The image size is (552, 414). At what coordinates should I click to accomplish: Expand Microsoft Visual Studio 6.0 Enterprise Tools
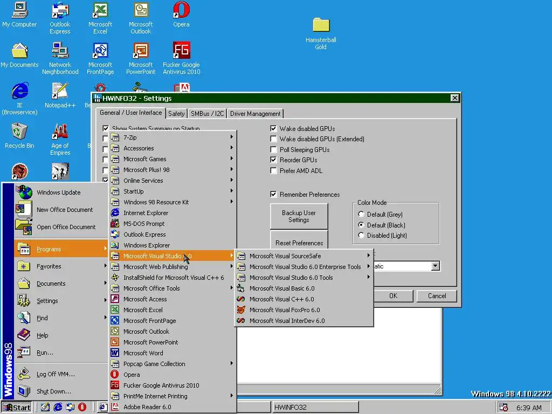(305, 267)
